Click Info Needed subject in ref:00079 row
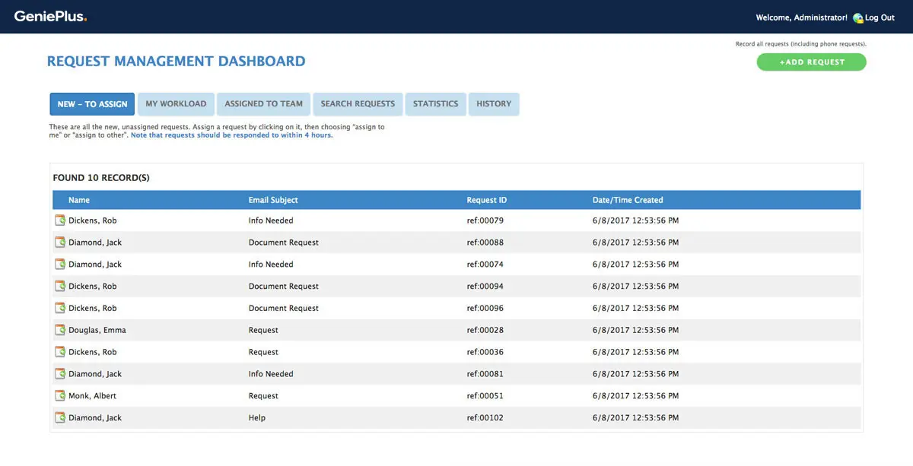The width and height of the screenshot is (913, 466). pos(271,220)
